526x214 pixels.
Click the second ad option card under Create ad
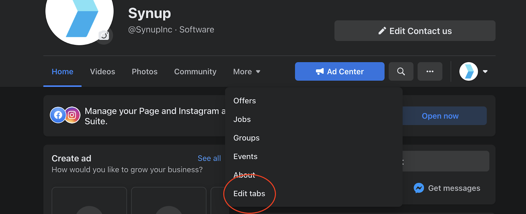169,201
